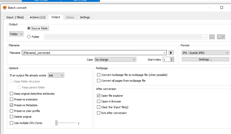Click the CPU cores slider

coord(66,123)
